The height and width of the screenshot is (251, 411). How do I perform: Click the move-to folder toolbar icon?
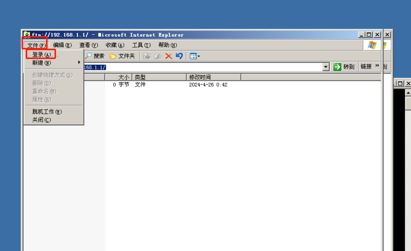click(x=147, y=56)
